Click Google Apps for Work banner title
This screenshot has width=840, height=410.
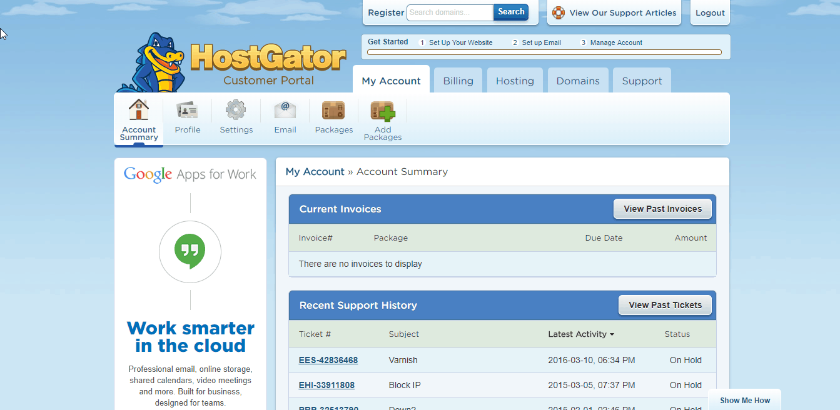coord(190,174)
